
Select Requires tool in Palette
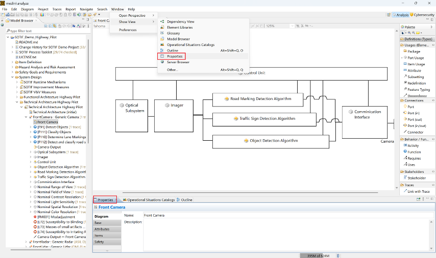[412, 158]
